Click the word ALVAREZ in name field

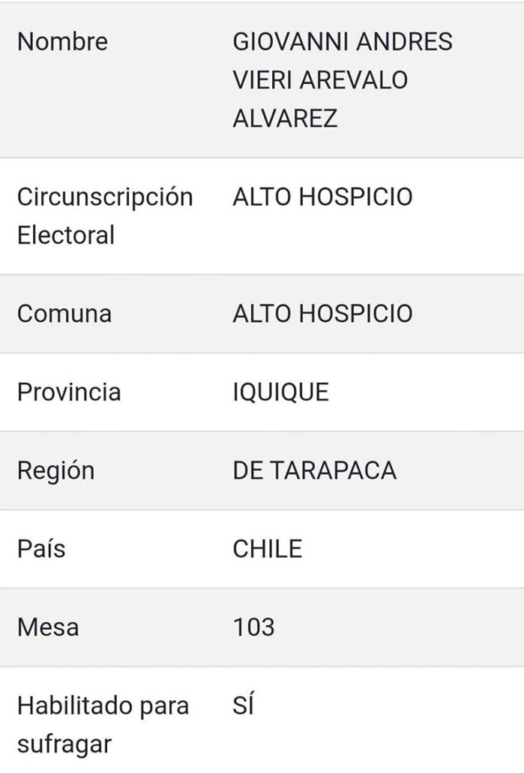point(285,119)
